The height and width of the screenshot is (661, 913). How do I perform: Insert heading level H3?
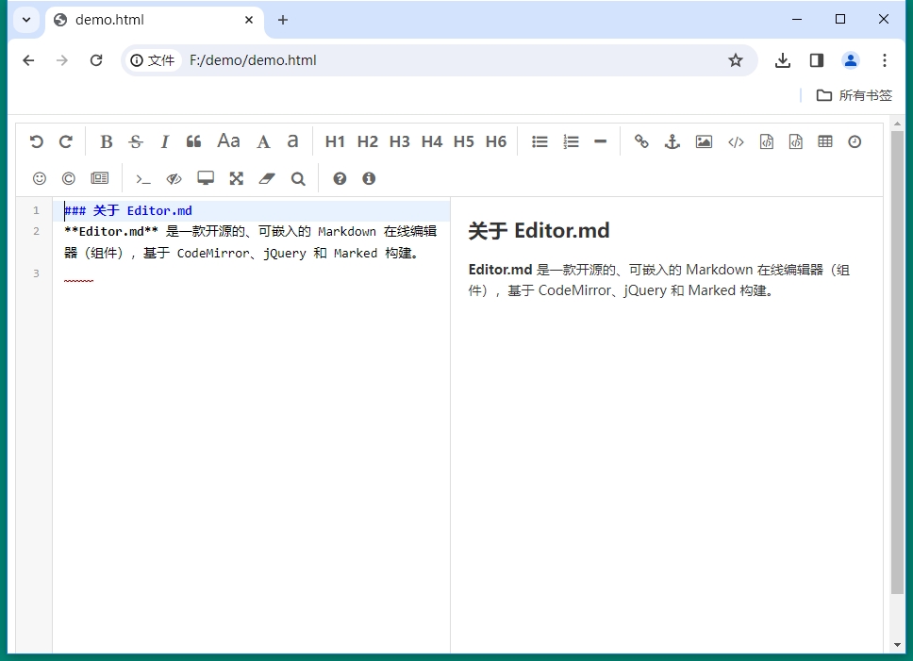point(400,141)
